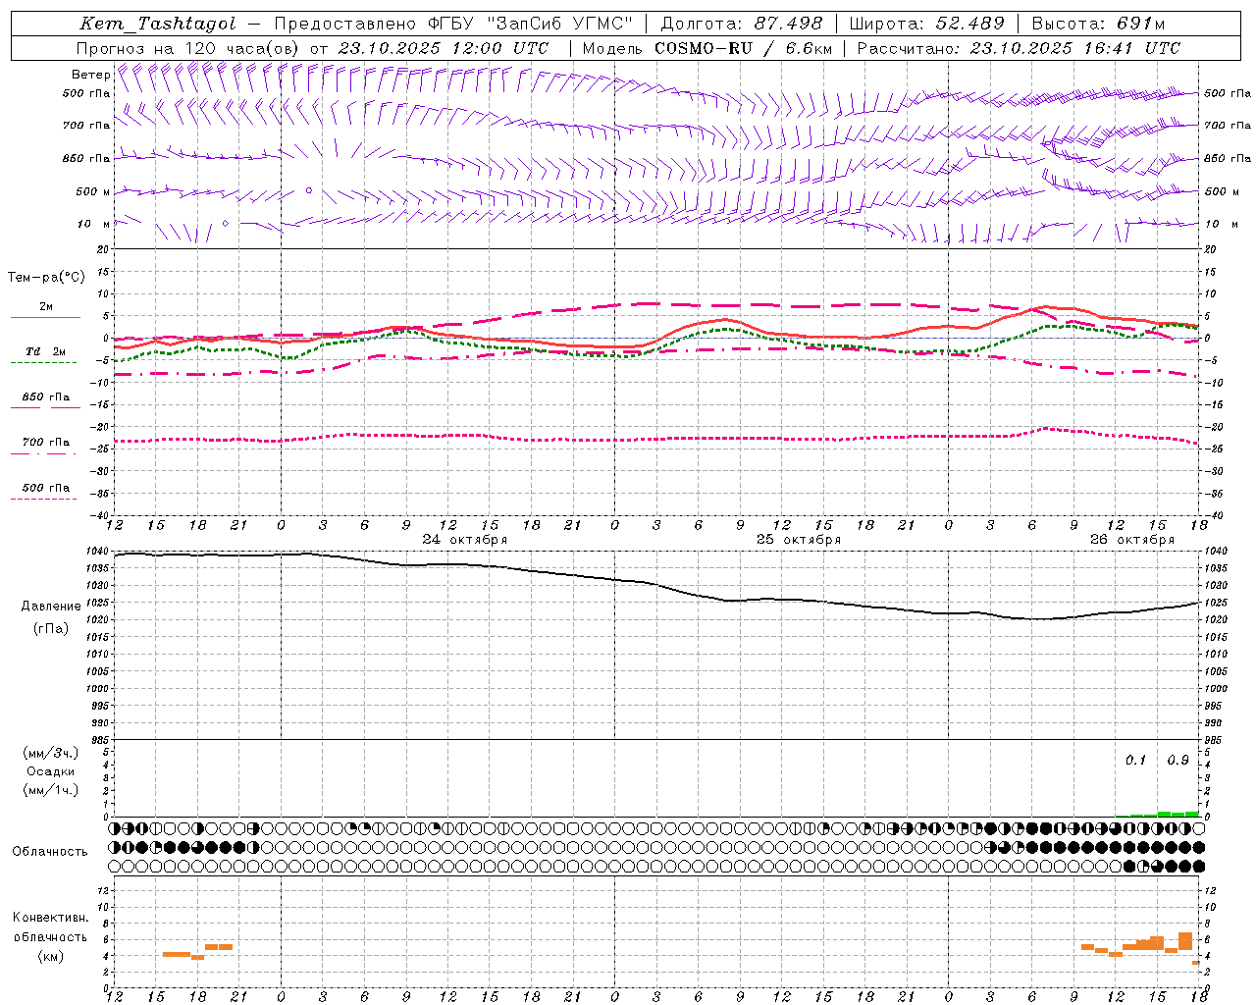Viewport: 1256px width, 1005px height.
Task: Click the (гПа) unit under Давление
Action: coord(51,629)
